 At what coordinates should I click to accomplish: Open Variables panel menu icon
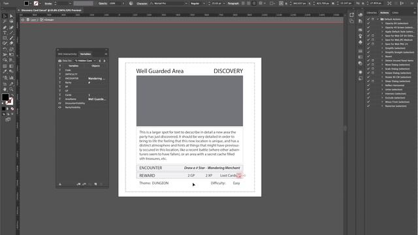[x=106, y=54]
